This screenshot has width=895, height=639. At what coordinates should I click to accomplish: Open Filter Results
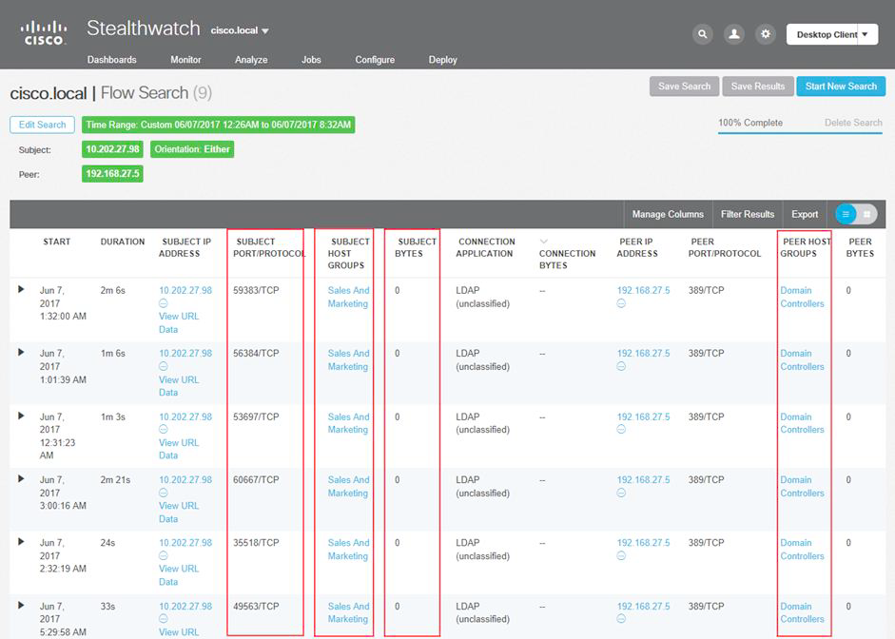pyautogui.click(x=748, y=214)
